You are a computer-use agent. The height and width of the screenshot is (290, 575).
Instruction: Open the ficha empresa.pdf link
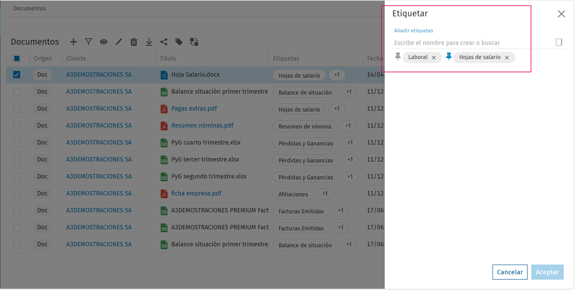tap(197, 193)
